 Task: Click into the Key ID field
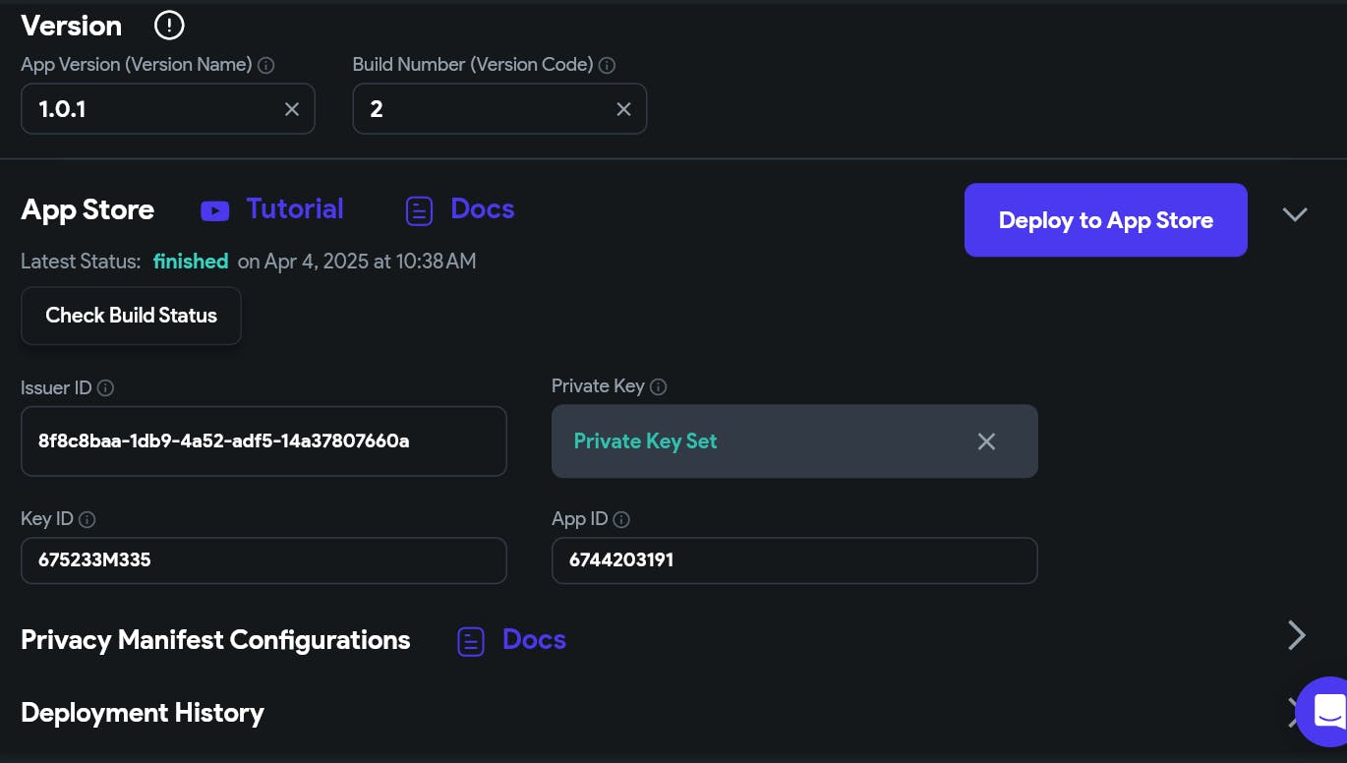click(264, 560)
